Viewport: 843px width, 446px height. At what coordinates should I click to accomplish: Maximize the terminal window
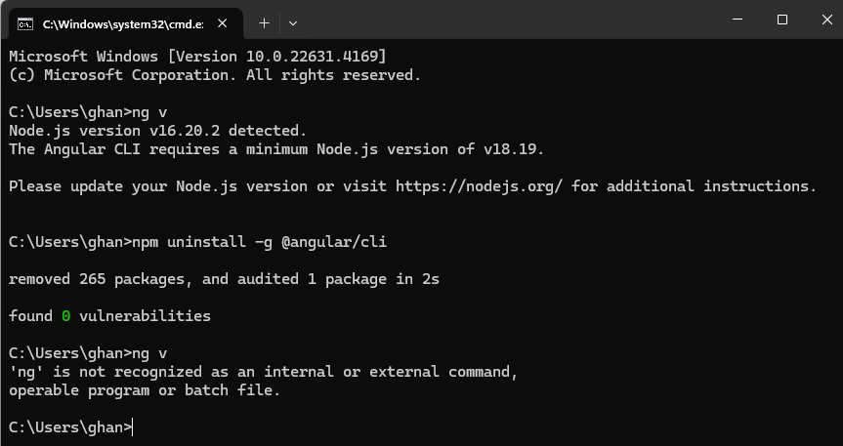pos(782,20)
